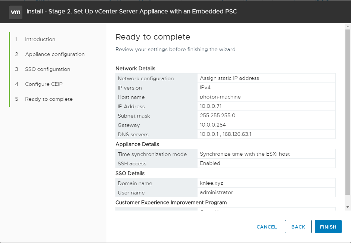
Task: Click the FINISH button
Action: pos(328,227)
